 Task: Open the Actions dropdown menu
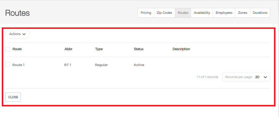pyautogui.click(x=17, y=34)
